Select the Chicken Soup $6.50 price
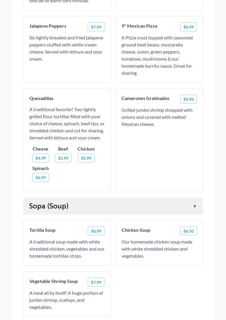Image resolution: width=226 pixels, height=320 pixels. (188, 231)
